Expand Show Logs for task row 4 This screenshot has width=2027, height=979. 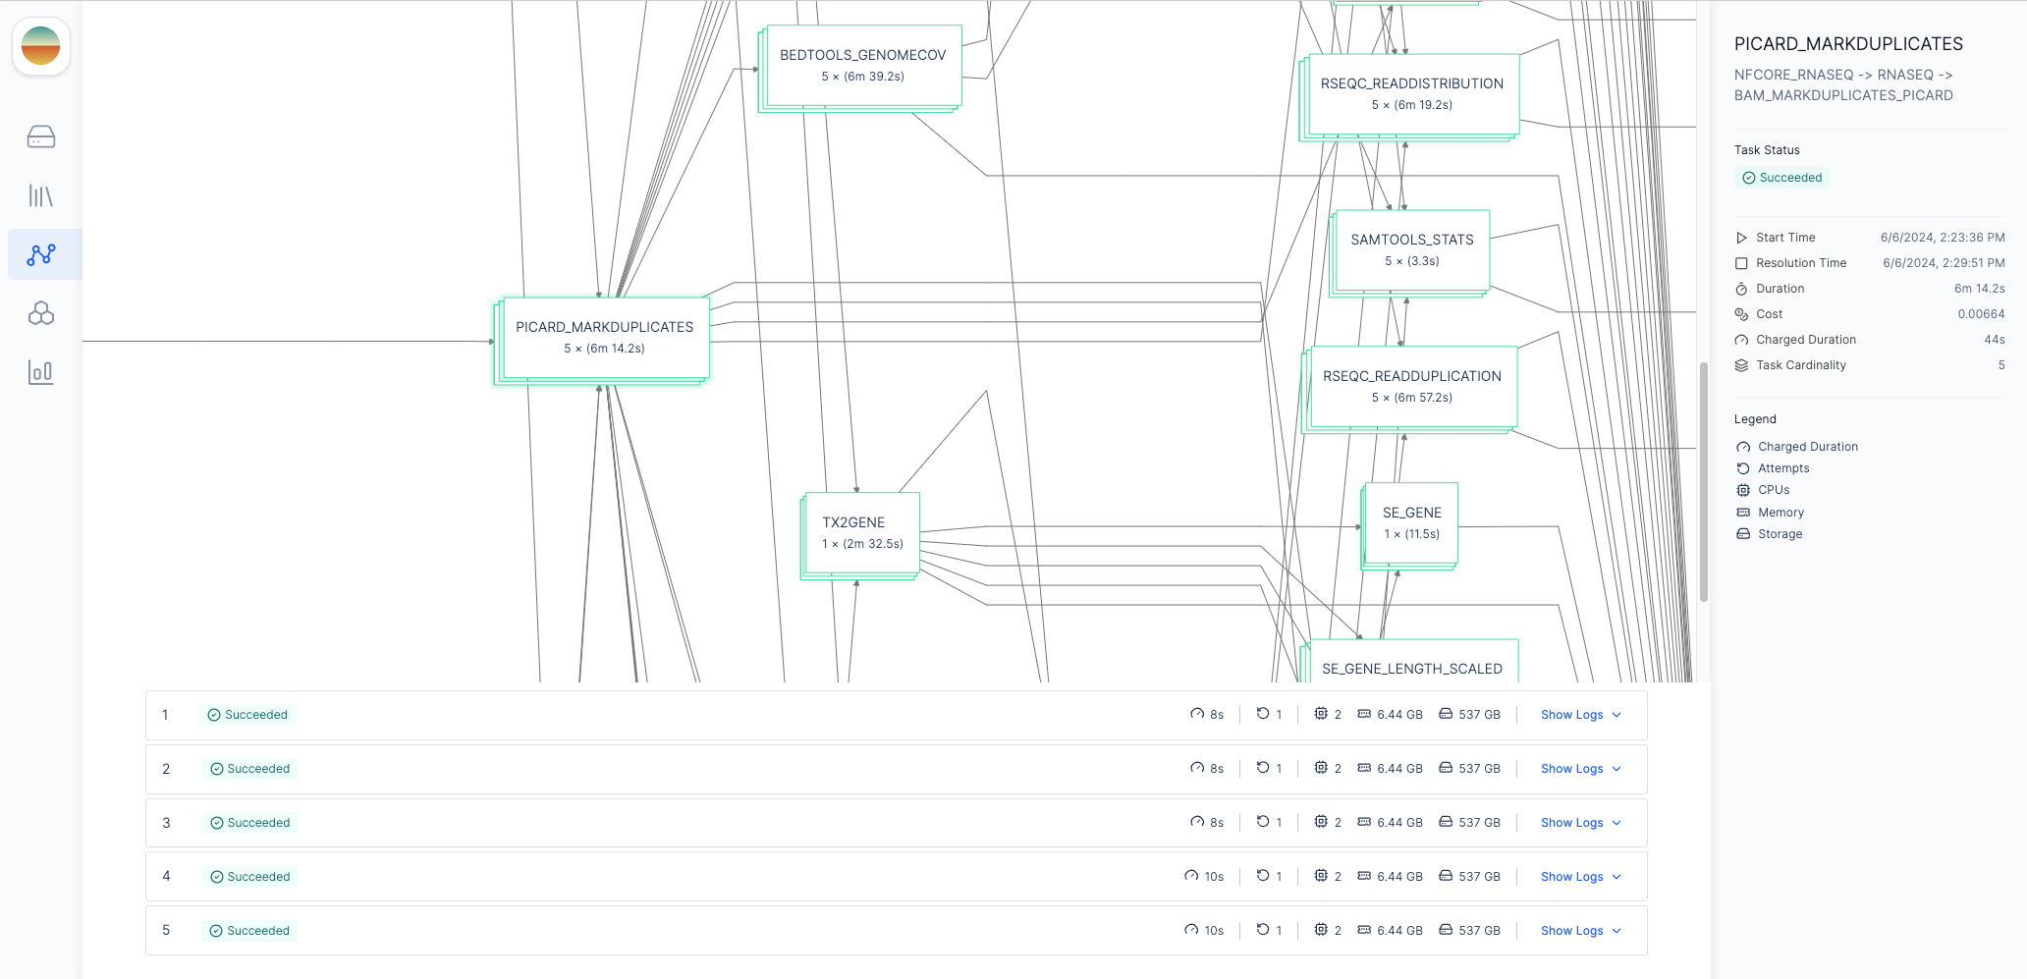(1580, 877)
